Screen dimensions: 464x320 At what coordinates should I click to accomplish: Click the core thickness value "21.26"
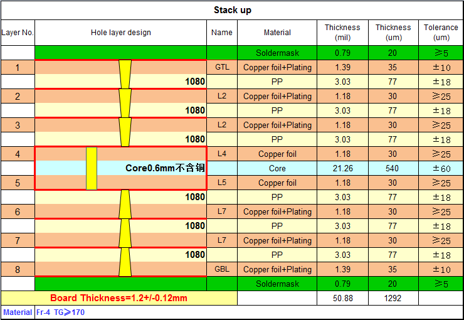pyautogui.click(x=343, y=168)
